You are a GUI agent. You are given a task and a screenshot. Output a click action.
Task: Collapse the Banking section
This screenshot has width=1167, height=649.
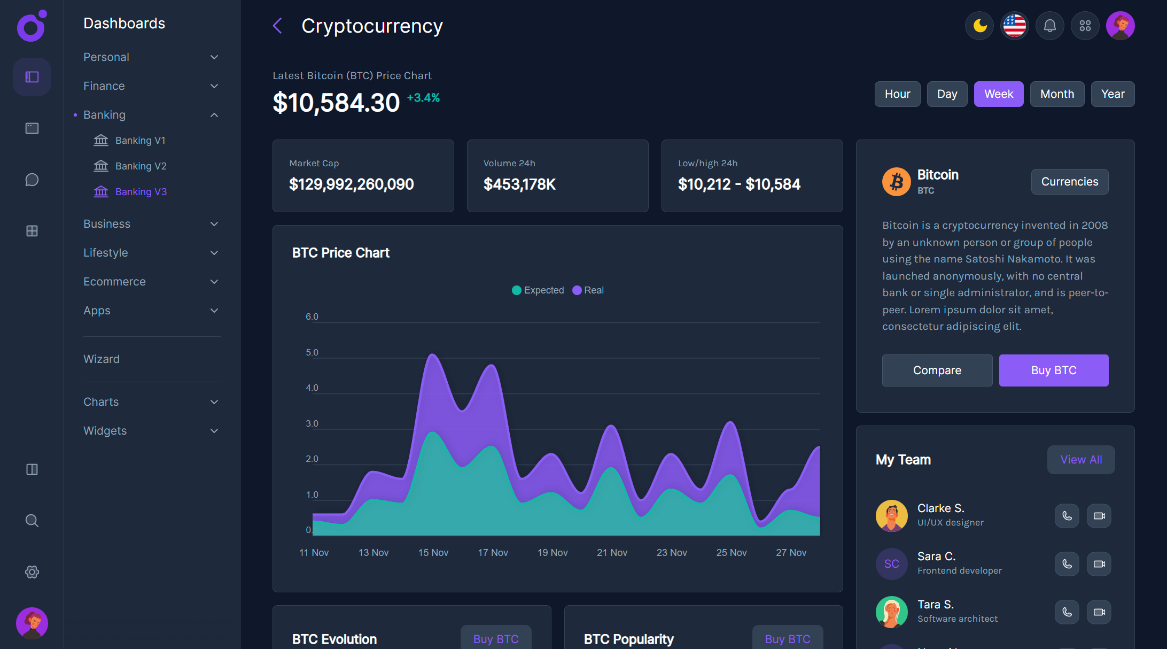coord(104,114)
